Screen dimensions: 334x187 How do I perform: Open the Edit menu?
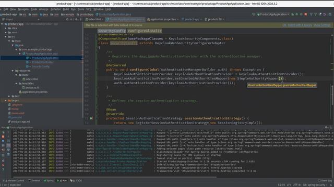(6, 9)
